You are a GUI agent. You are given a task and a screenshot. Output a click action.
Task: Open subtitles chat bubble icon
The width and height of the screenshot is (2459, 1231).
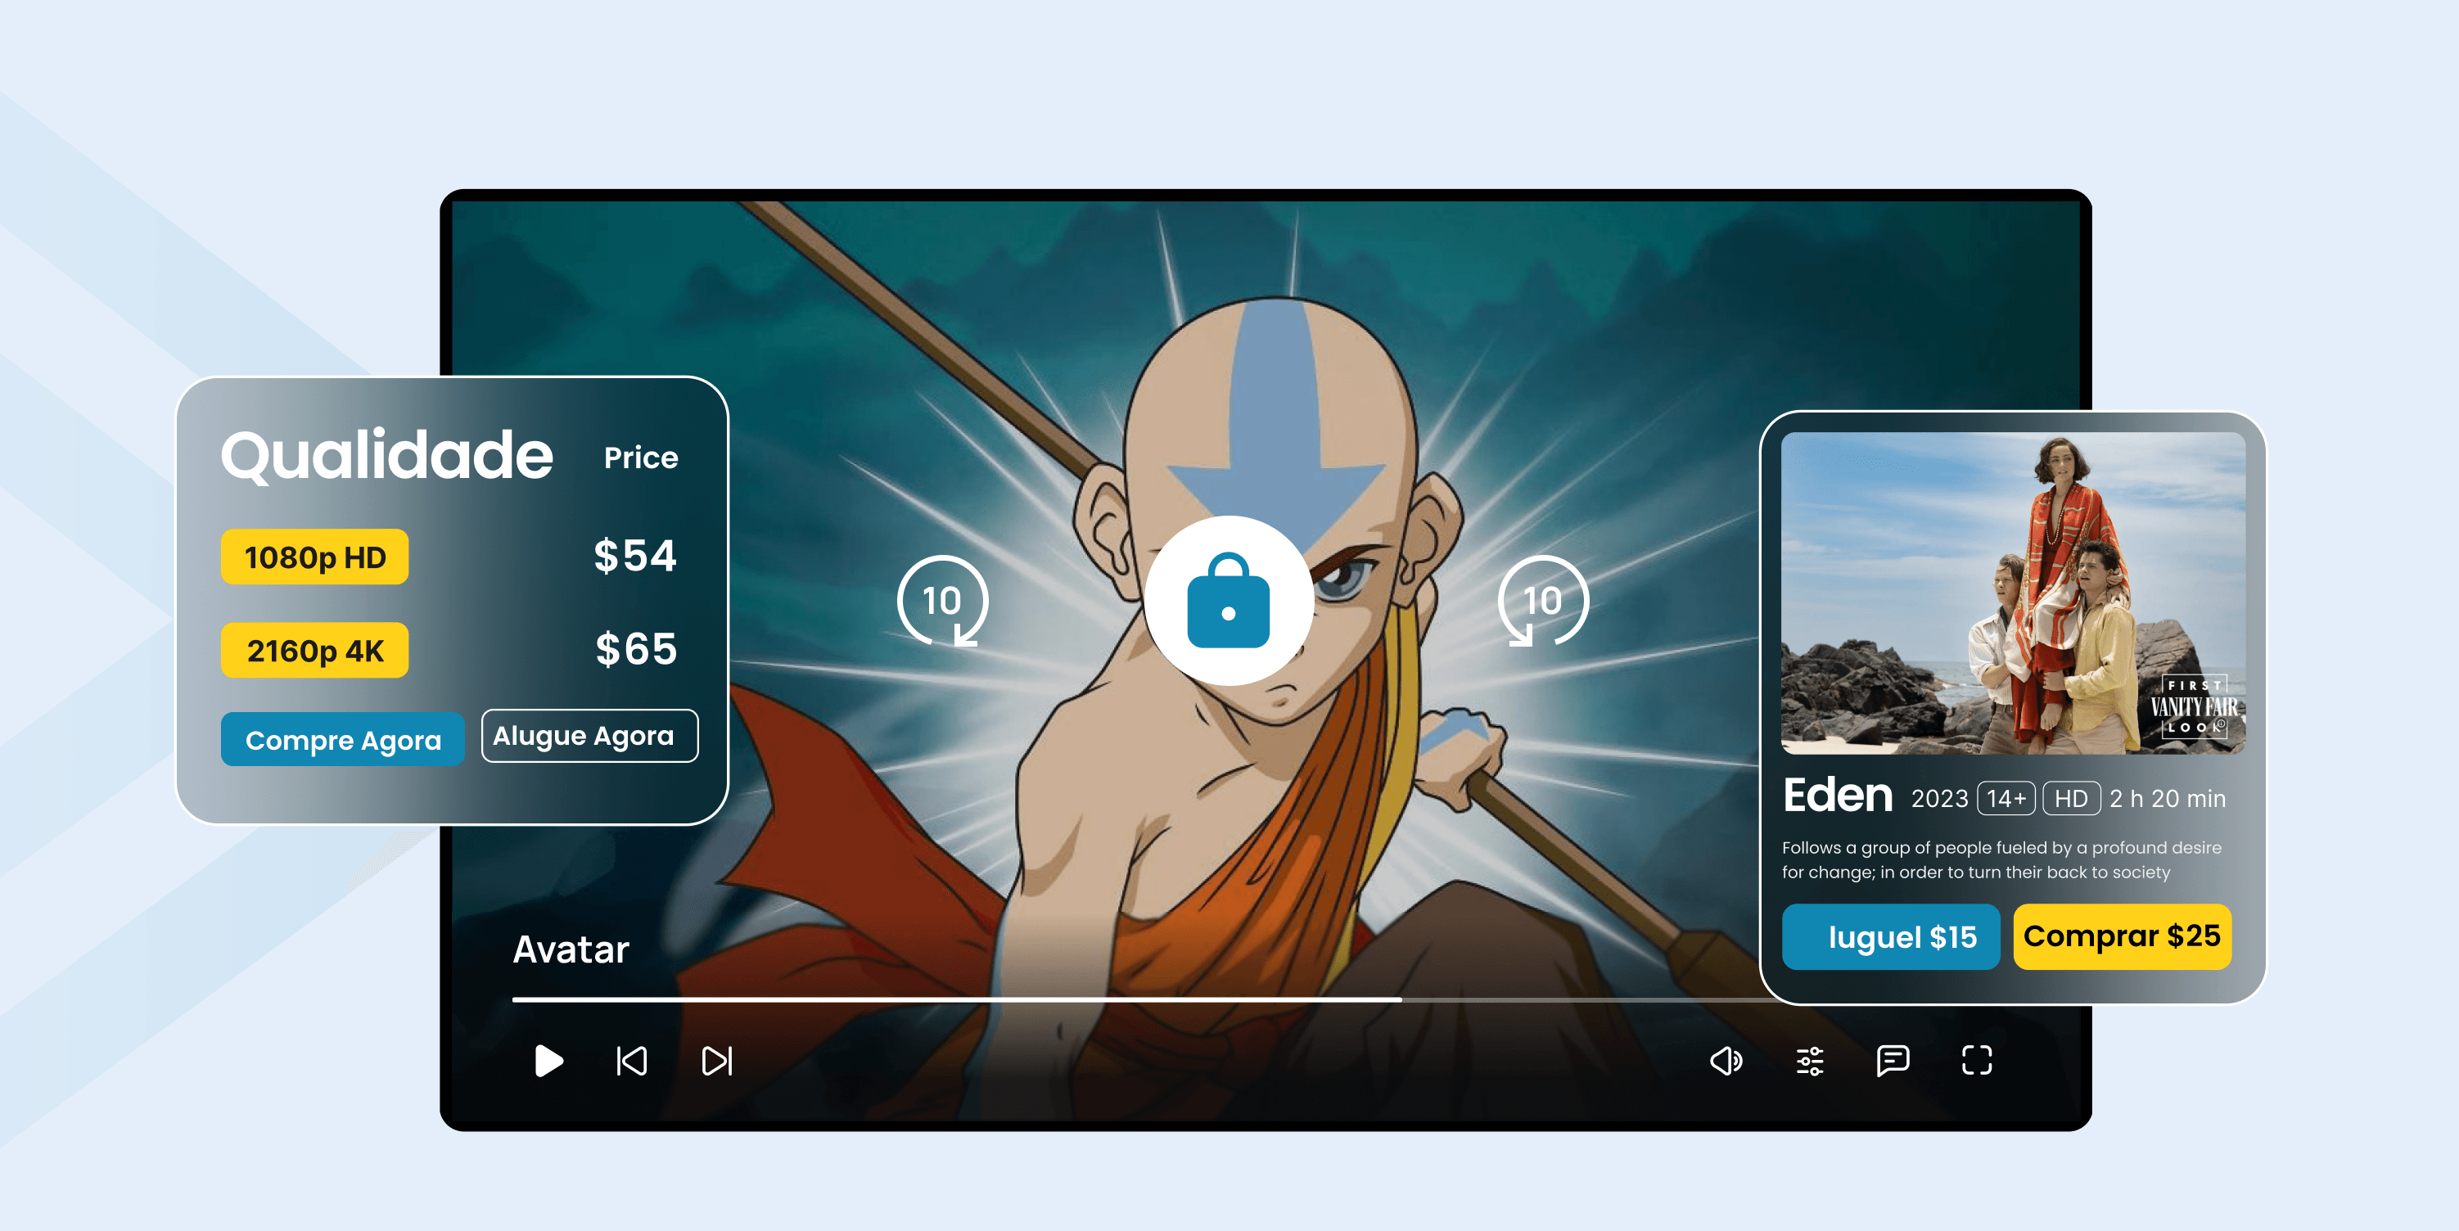tap(1892, 1060)
